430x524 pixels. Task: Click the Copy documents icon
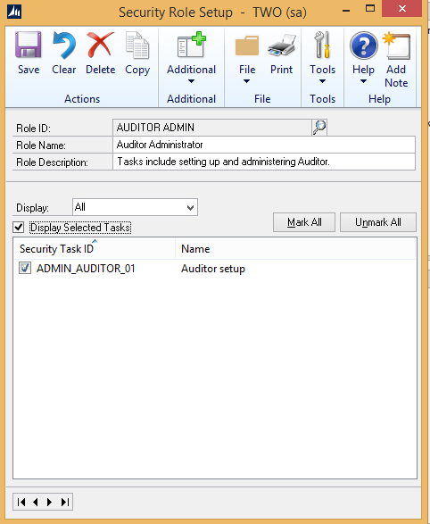[x=137, y=46]
